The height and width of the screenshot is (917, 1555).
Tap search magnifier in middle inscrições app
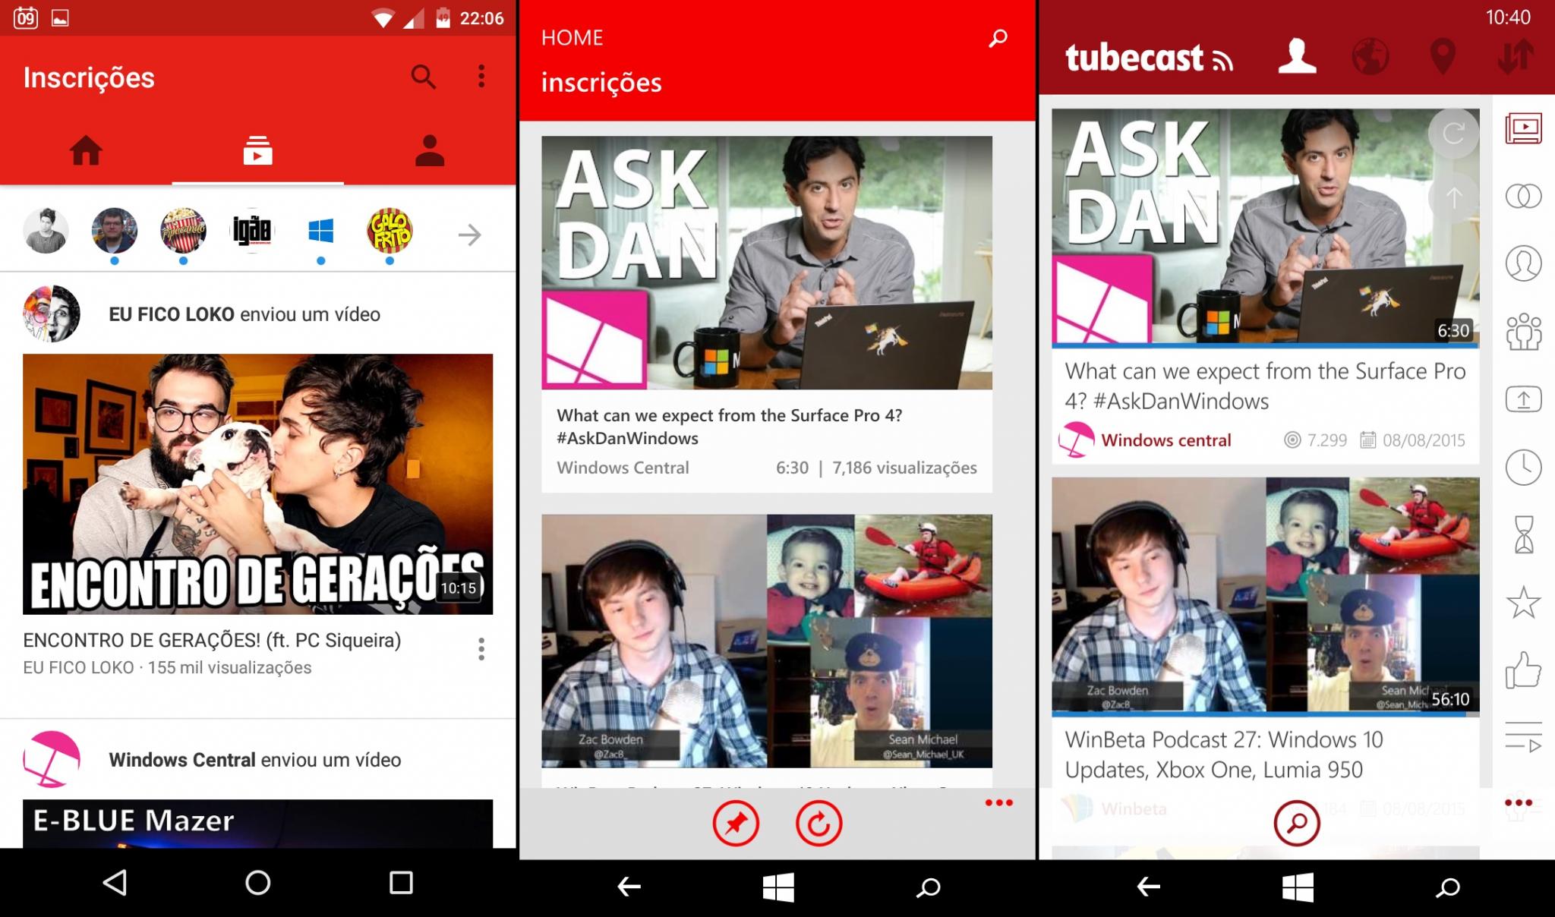pyautogui.click(x=998, y=38)
